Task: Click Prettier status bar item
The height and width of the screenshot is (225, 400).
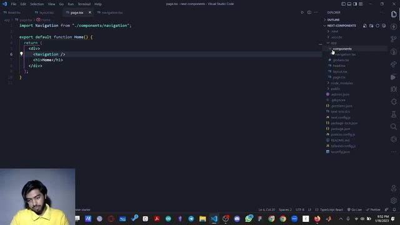Action: 373,209
